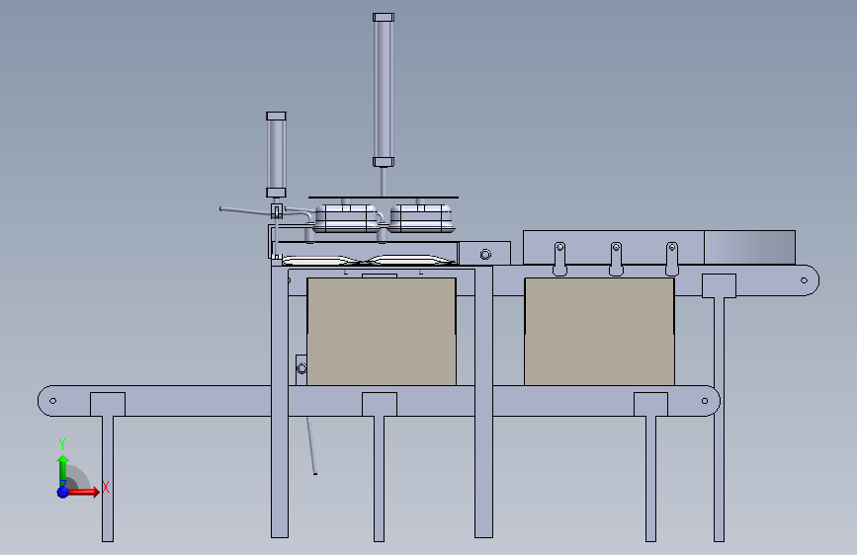Select the shorter pneumatic cylinder body
The image size is (857, 555).
[276, 155]
